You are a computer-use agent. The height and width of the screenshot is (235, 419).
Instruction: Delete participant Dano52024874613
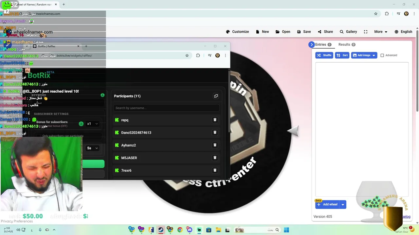click(x=215, y=133)
